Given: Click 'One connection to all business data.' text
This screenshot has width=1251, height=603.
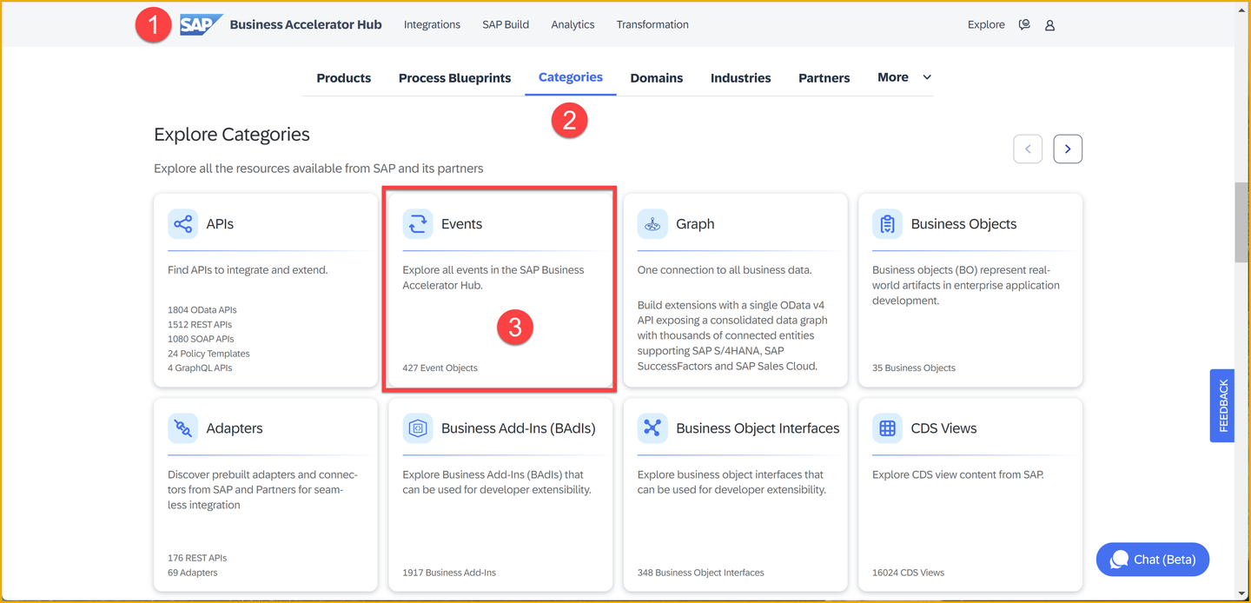Looking at the screenshot, I should pyautogui.click(x=725, y=270).
